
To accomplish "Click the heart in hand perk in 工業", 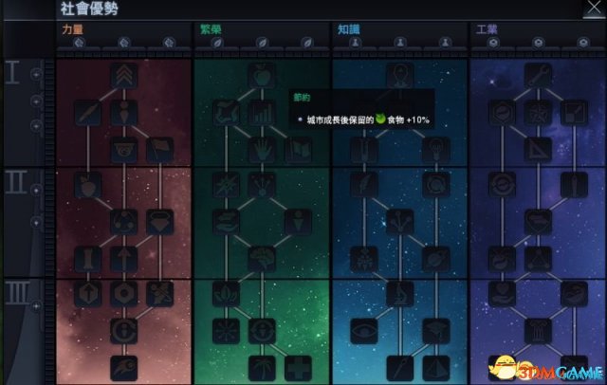I will (502, 294).
